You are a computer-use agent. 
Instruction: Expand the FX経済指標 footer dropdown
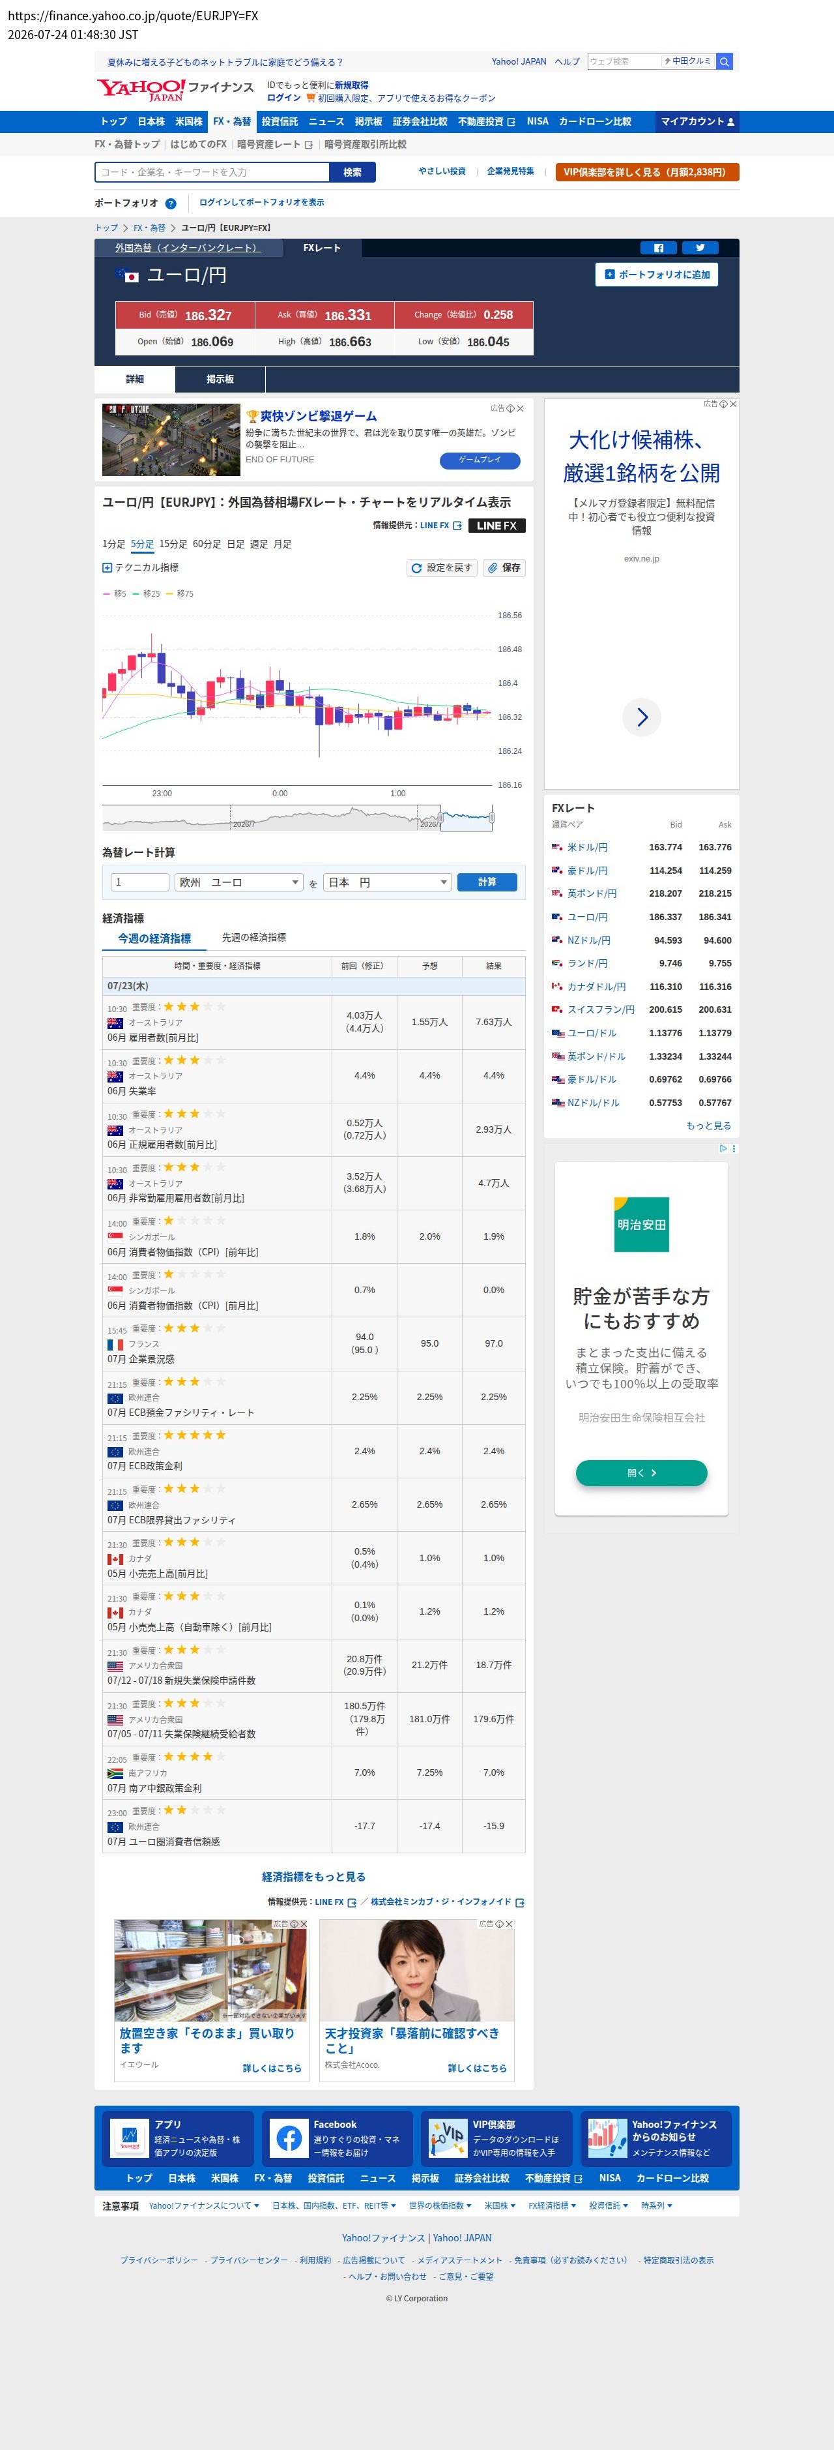point(552,2205)
